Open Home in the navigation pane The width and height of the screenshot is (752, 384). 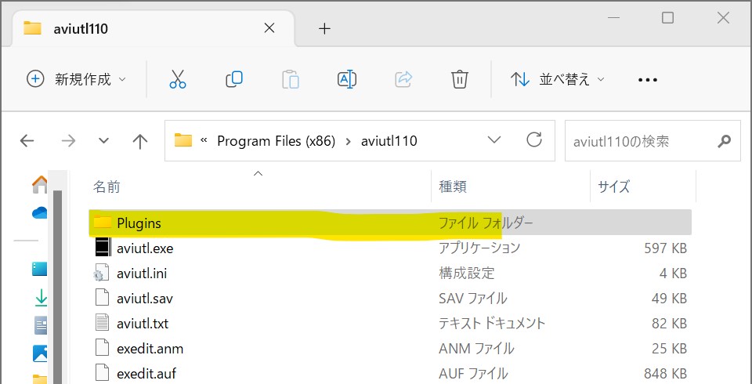40,184
